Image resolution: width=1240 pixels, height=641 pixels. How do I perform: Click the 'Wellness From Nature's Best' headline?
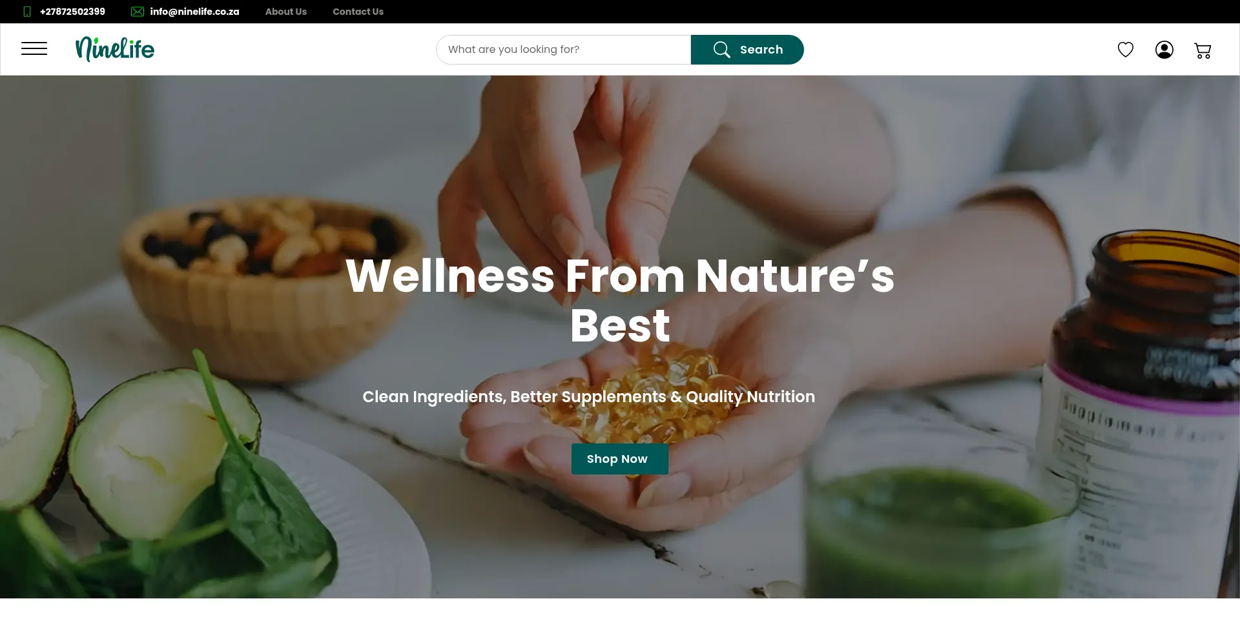click(620, 301)
